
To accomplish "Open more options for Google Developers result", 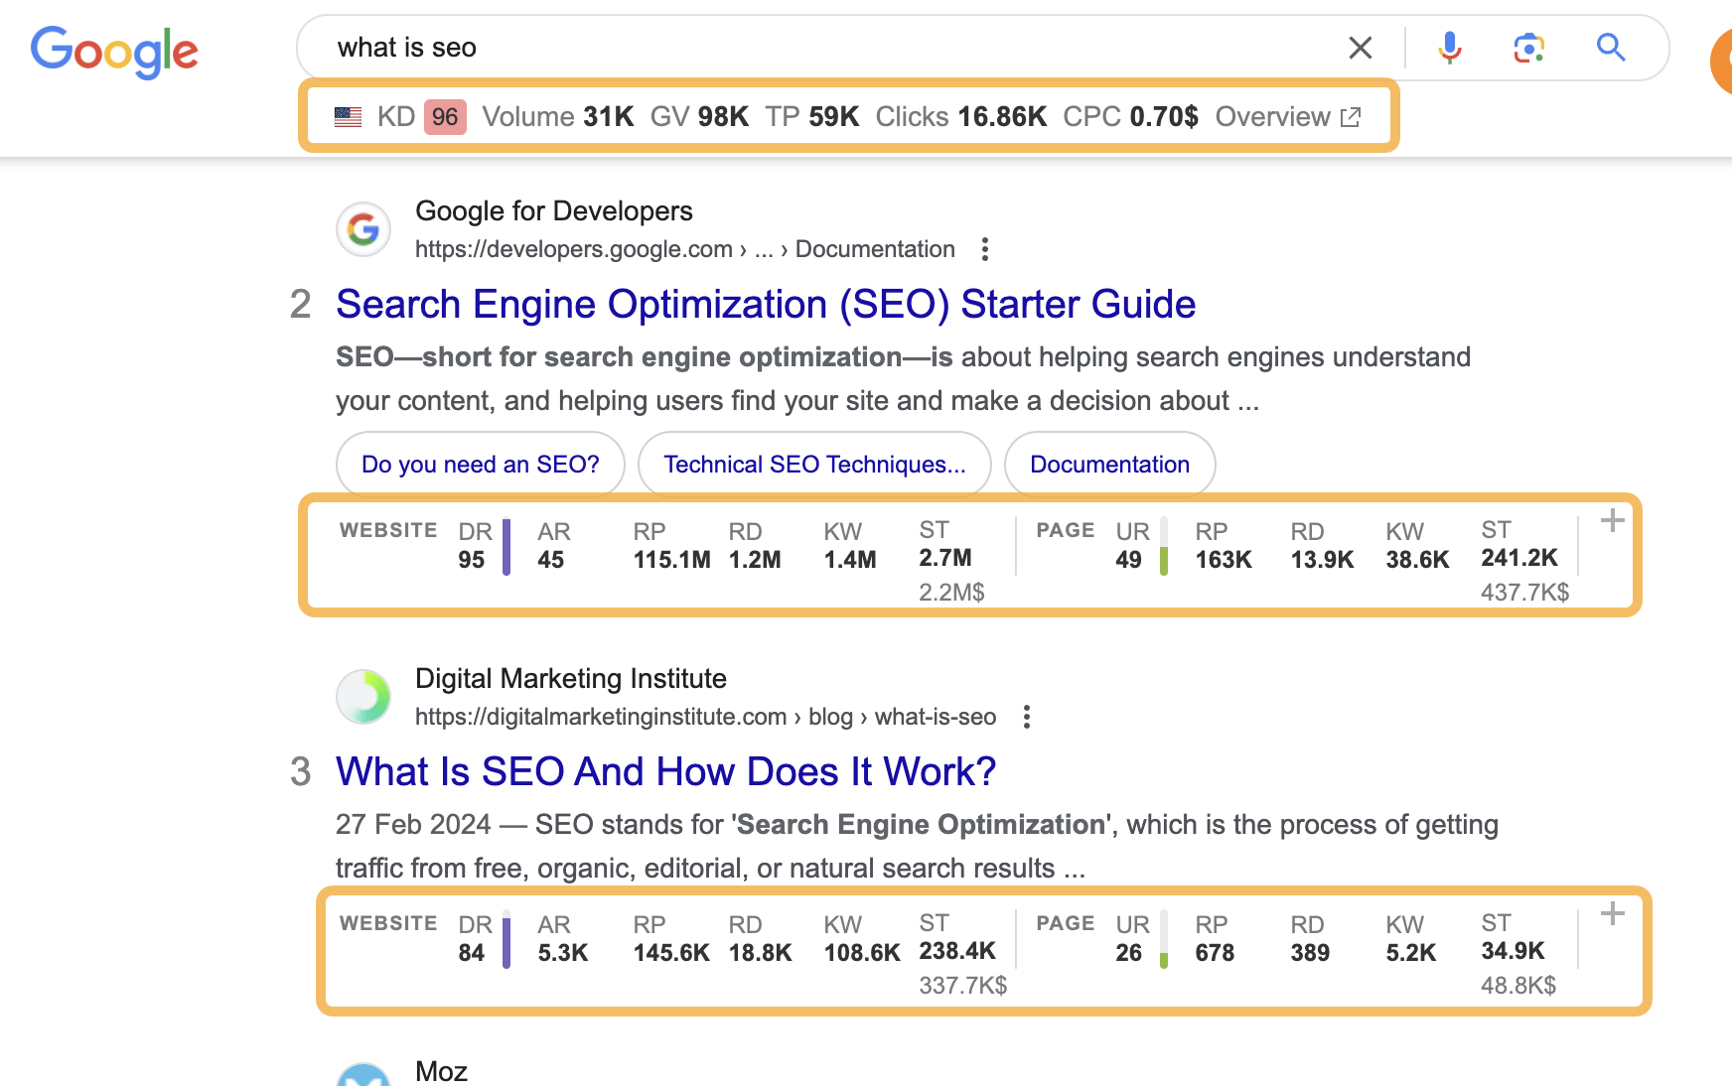I will (985, 249).
